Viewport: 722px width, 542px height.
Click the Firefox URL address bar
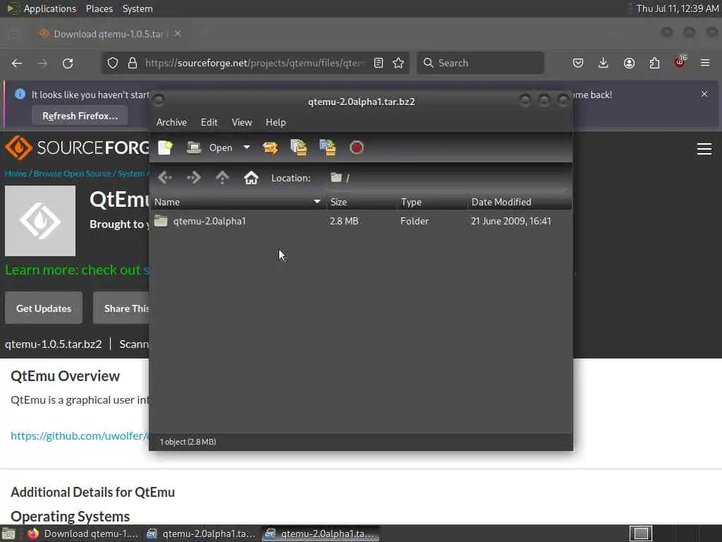point(255,63)
